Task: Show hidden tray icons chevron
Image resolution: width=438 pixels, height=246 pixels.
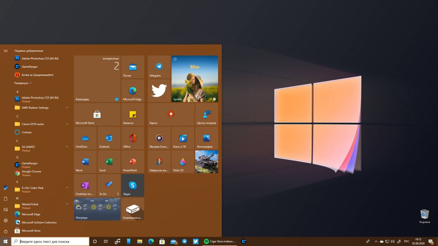Action: pos(376,241)
